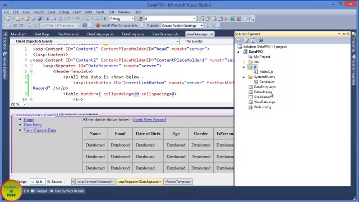Click the green Start Debugging play icon
This screenshot has width=359, height=202.
105,19
